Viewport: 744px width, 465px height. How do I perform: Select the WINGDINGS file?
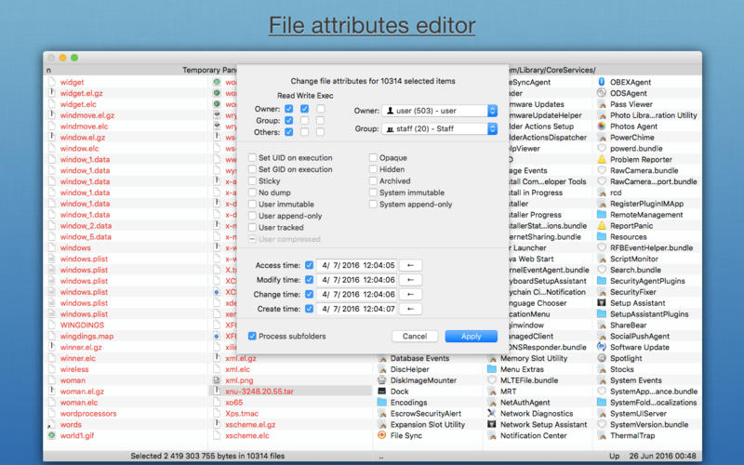pyautogui.click(x=82, y=325)
